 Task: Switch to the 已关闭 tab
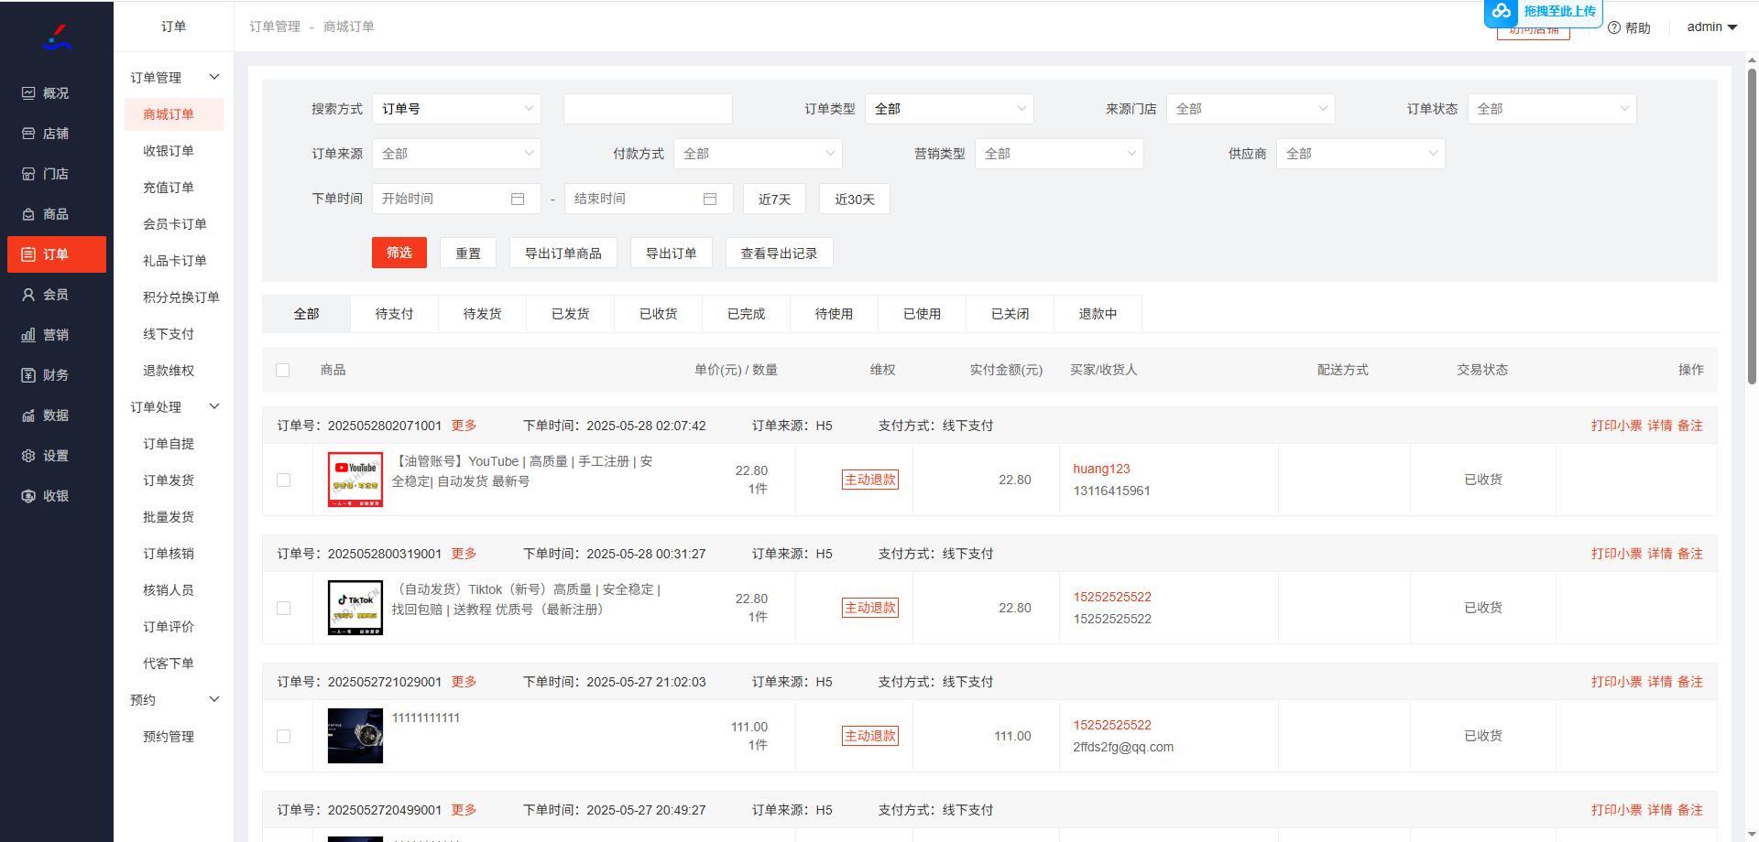coord(1010,314)
